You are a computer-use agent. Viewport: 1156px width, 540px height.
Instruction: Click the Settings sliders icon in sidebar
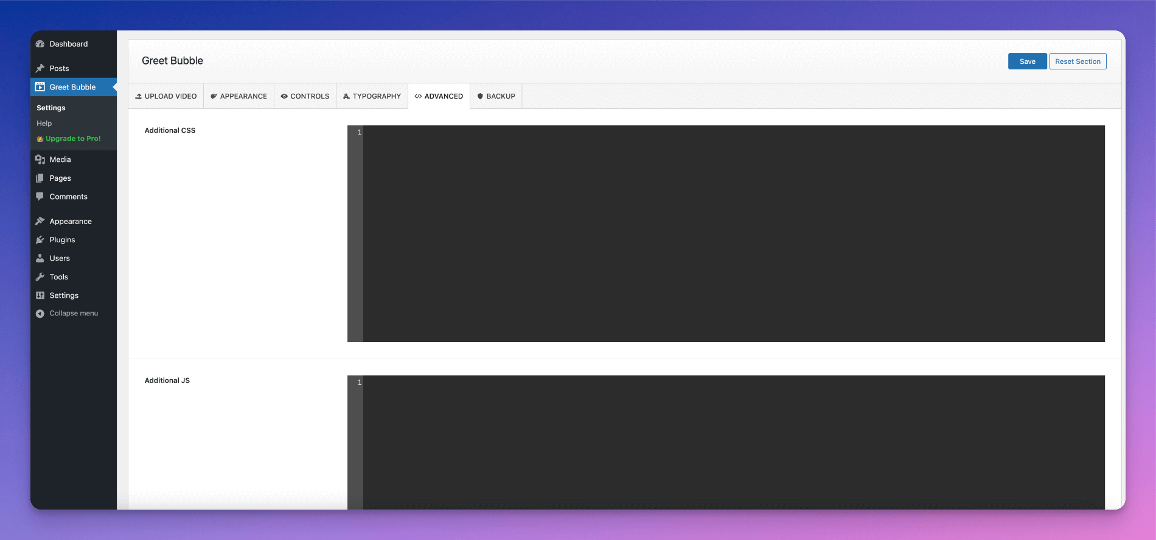[x=40, y=295]
